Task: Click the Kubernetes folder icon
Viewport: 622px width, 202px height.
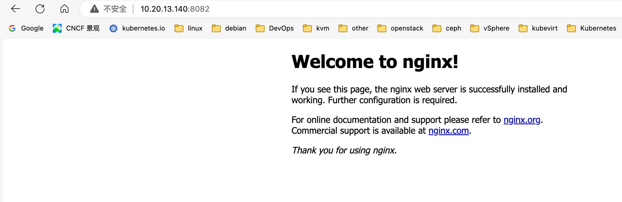Action: click(571, 28)
